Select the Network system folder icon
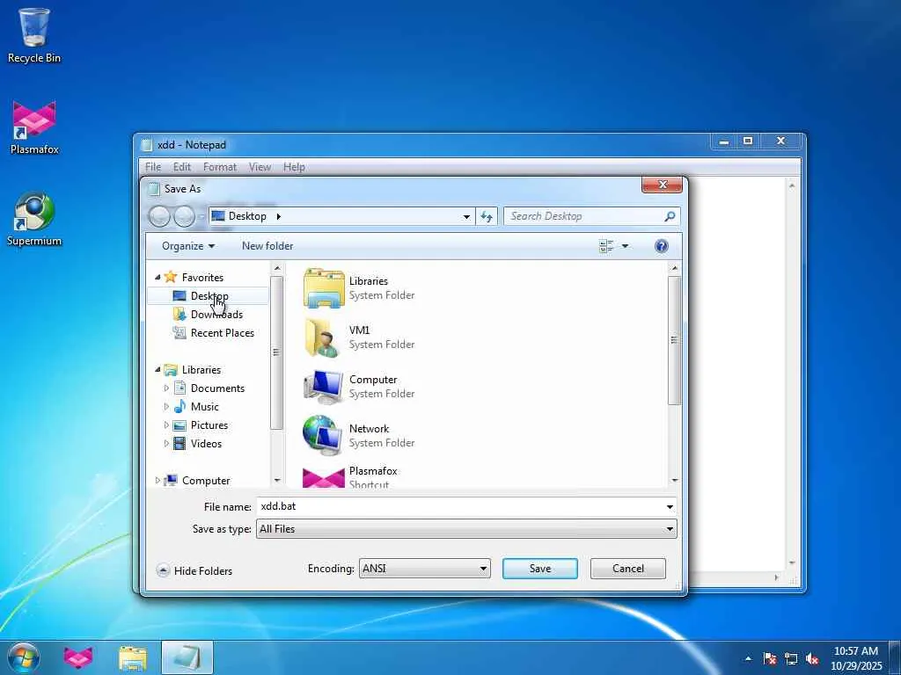The width and height of the screenshot is (901, 675). click(324, 436)
